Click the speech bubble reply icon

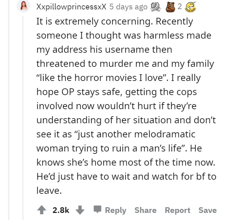click(97, 209)
